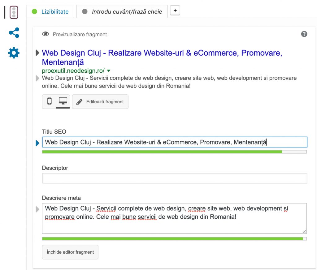
Task: Focus the Descriptor input field
Action: [x=175, y=178]
